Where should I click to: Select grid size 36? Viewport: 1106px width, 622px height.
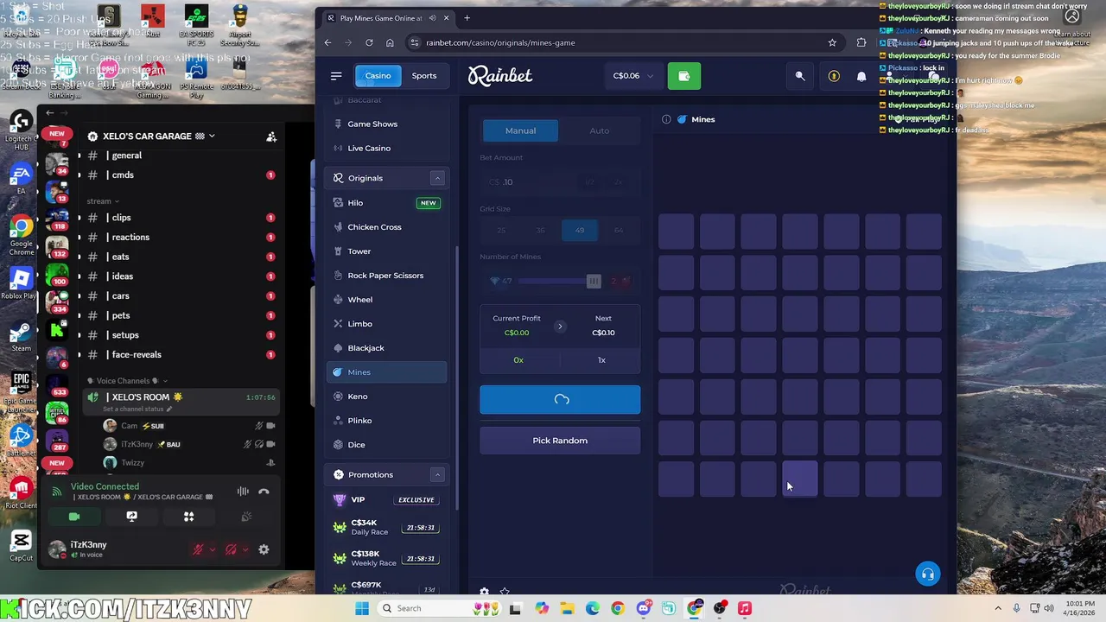click(540, 230)
